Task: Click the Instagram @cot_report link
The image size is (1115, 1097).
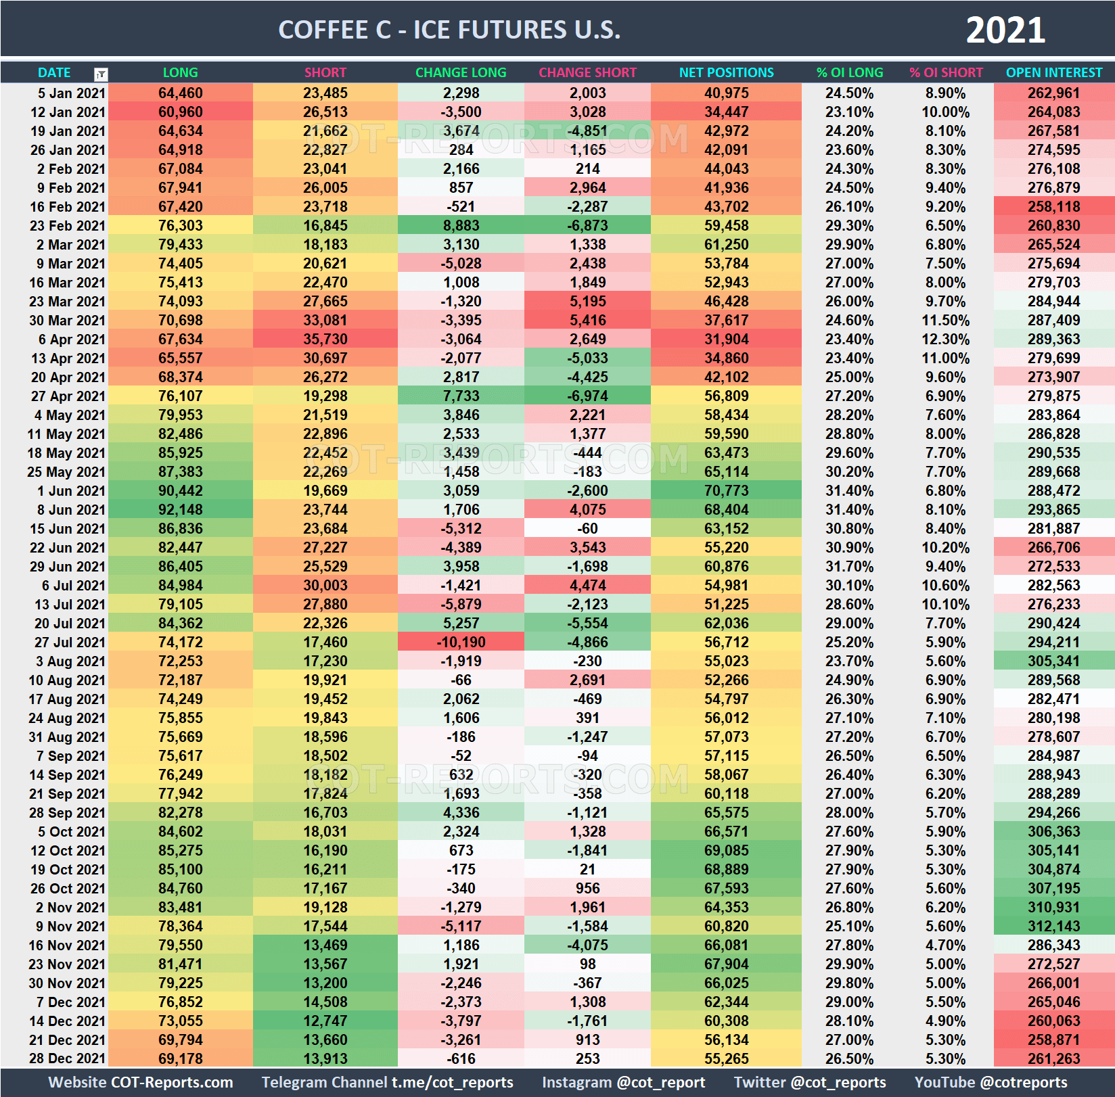Action: coord(623,1082)
